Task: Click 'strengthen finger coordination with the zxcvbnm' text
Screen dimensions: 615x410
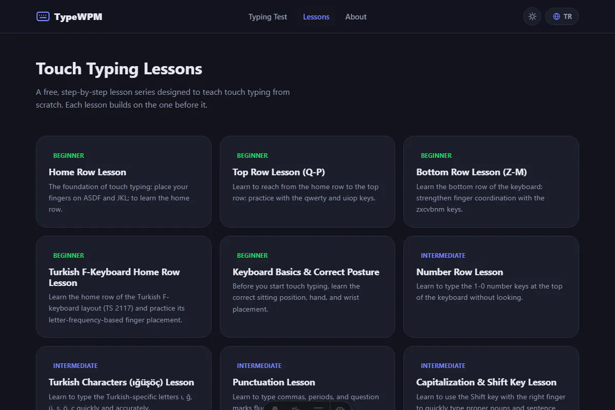Action: point(480,198)
